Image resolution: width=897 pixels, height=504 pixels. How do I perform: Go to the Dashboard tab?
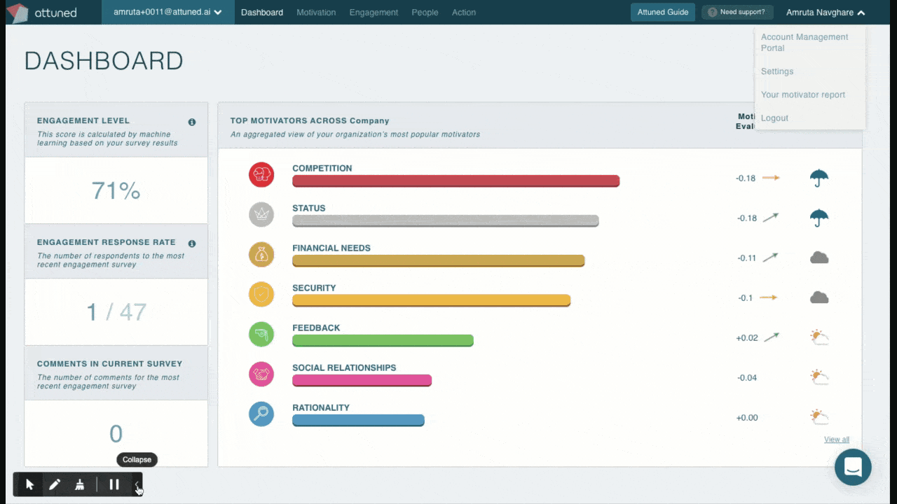coord(262,12)
